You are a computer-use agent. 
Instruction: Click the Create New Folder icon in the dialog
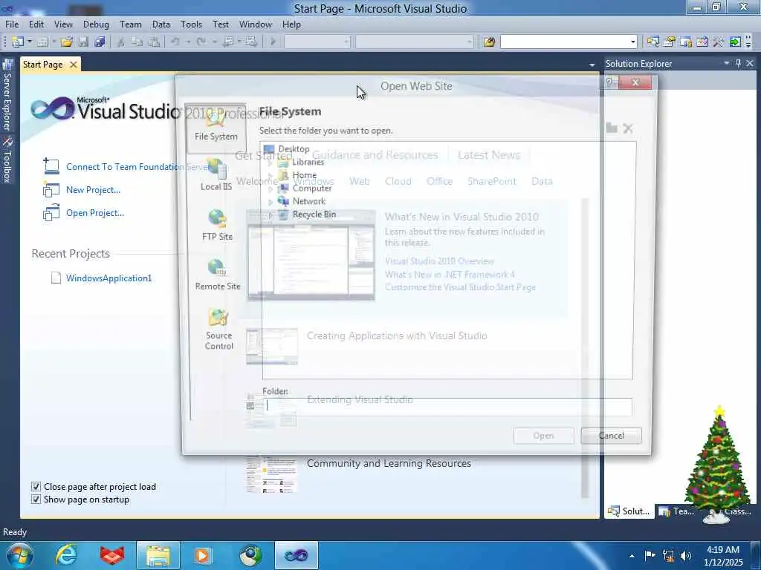[x=612, y=128]
